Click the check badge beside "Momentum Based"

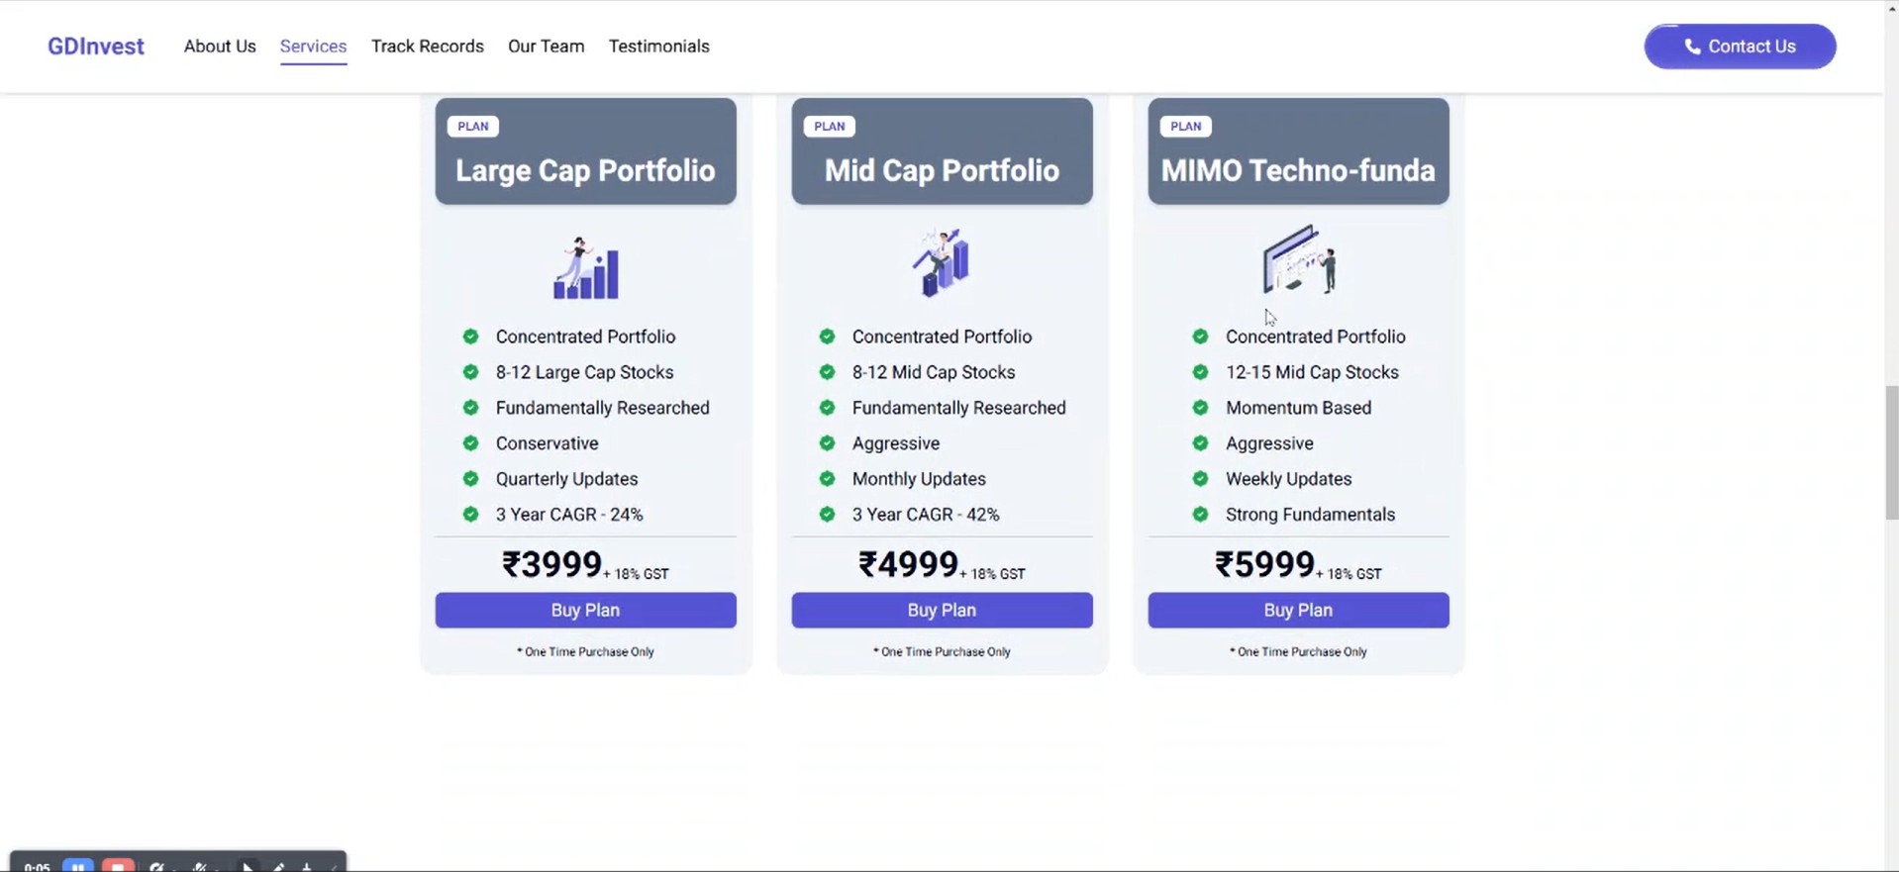[1200, 407]
